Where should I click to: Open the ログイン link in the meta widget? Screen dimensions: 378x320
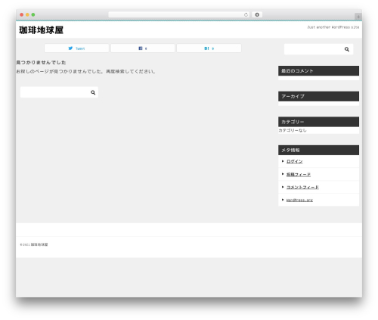(294, 161)
